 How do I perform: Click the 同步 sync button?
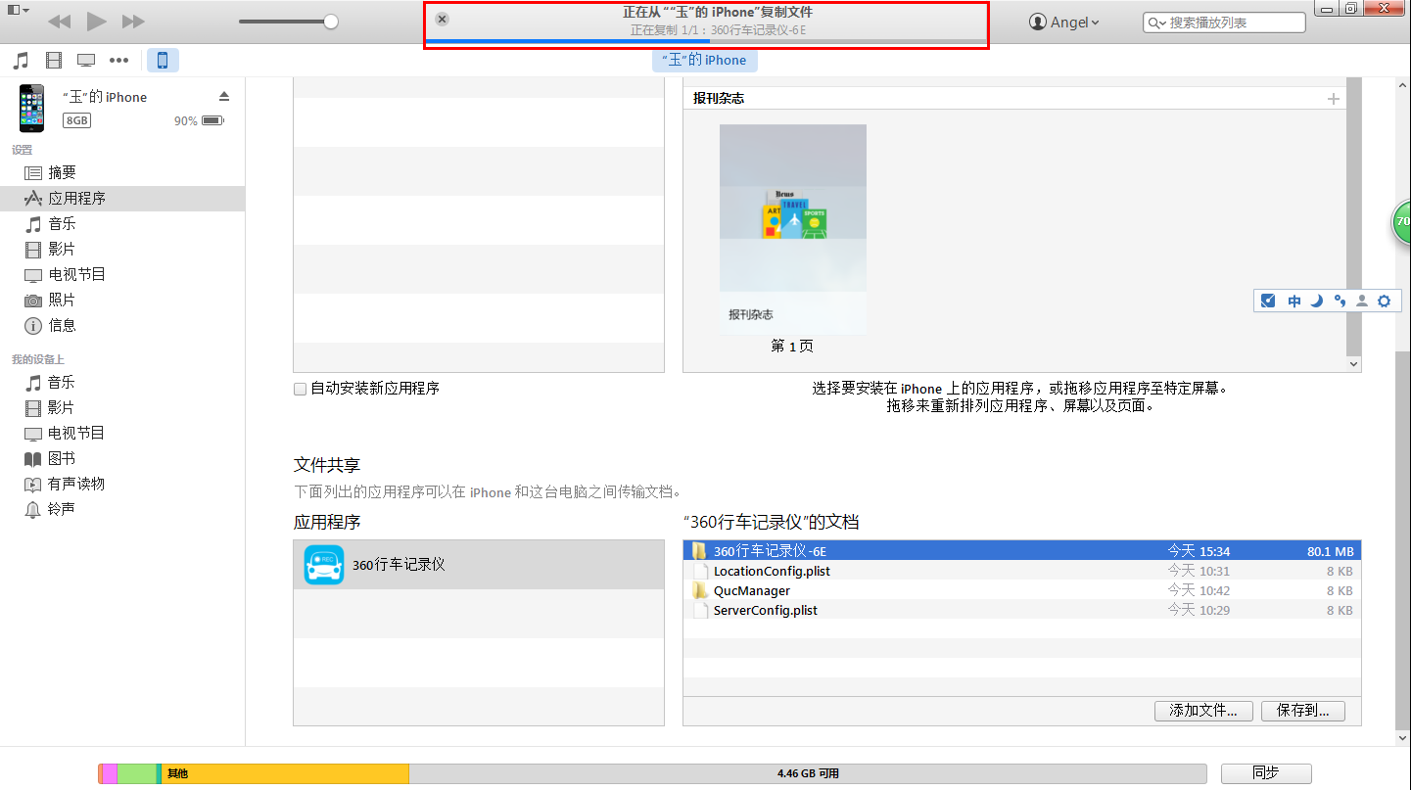point(1265,772)
